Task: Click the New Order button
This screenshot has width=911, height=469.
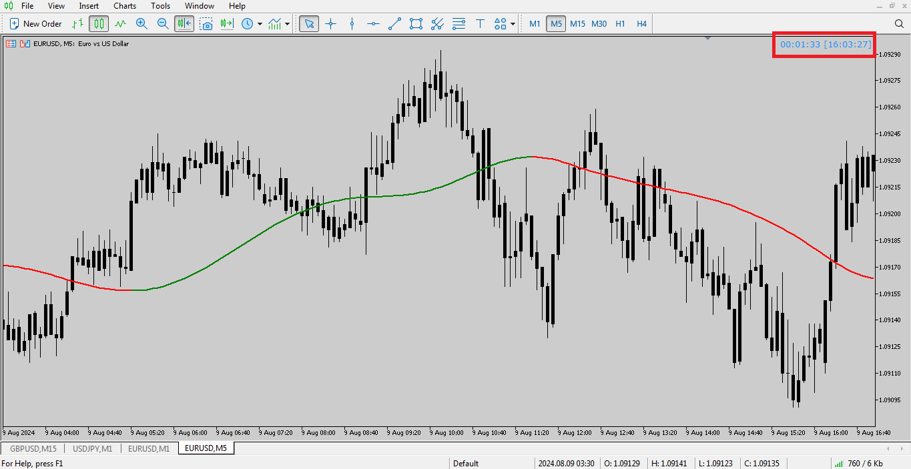Action: [35, 24]
